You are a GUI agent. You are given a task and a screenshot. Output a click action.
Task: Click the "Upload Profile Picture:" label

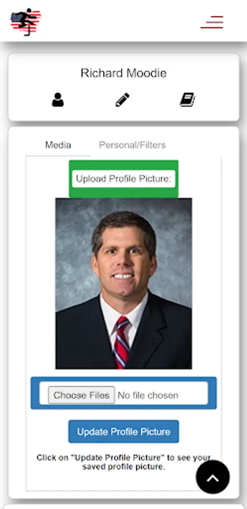pos(123,179)
